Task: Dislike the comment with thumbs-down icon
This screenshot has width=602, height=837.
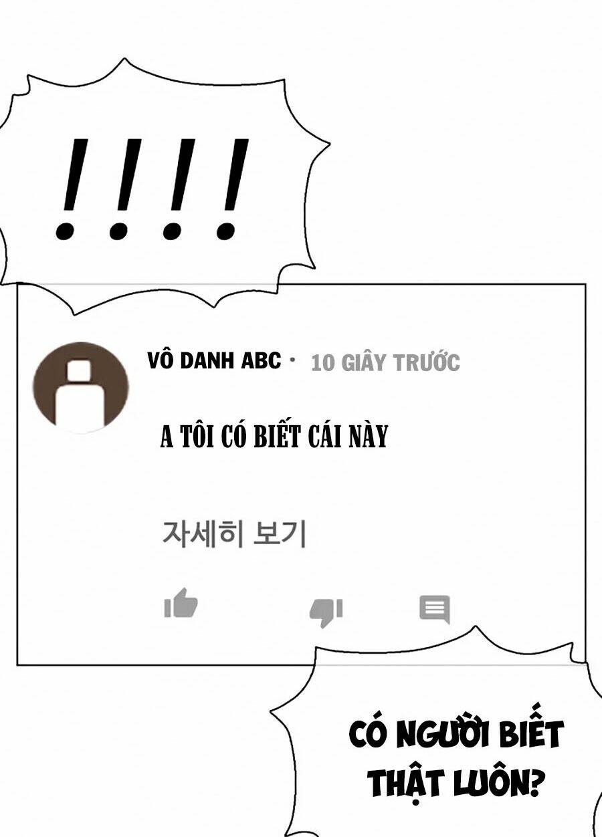Action: coord(326,612)
